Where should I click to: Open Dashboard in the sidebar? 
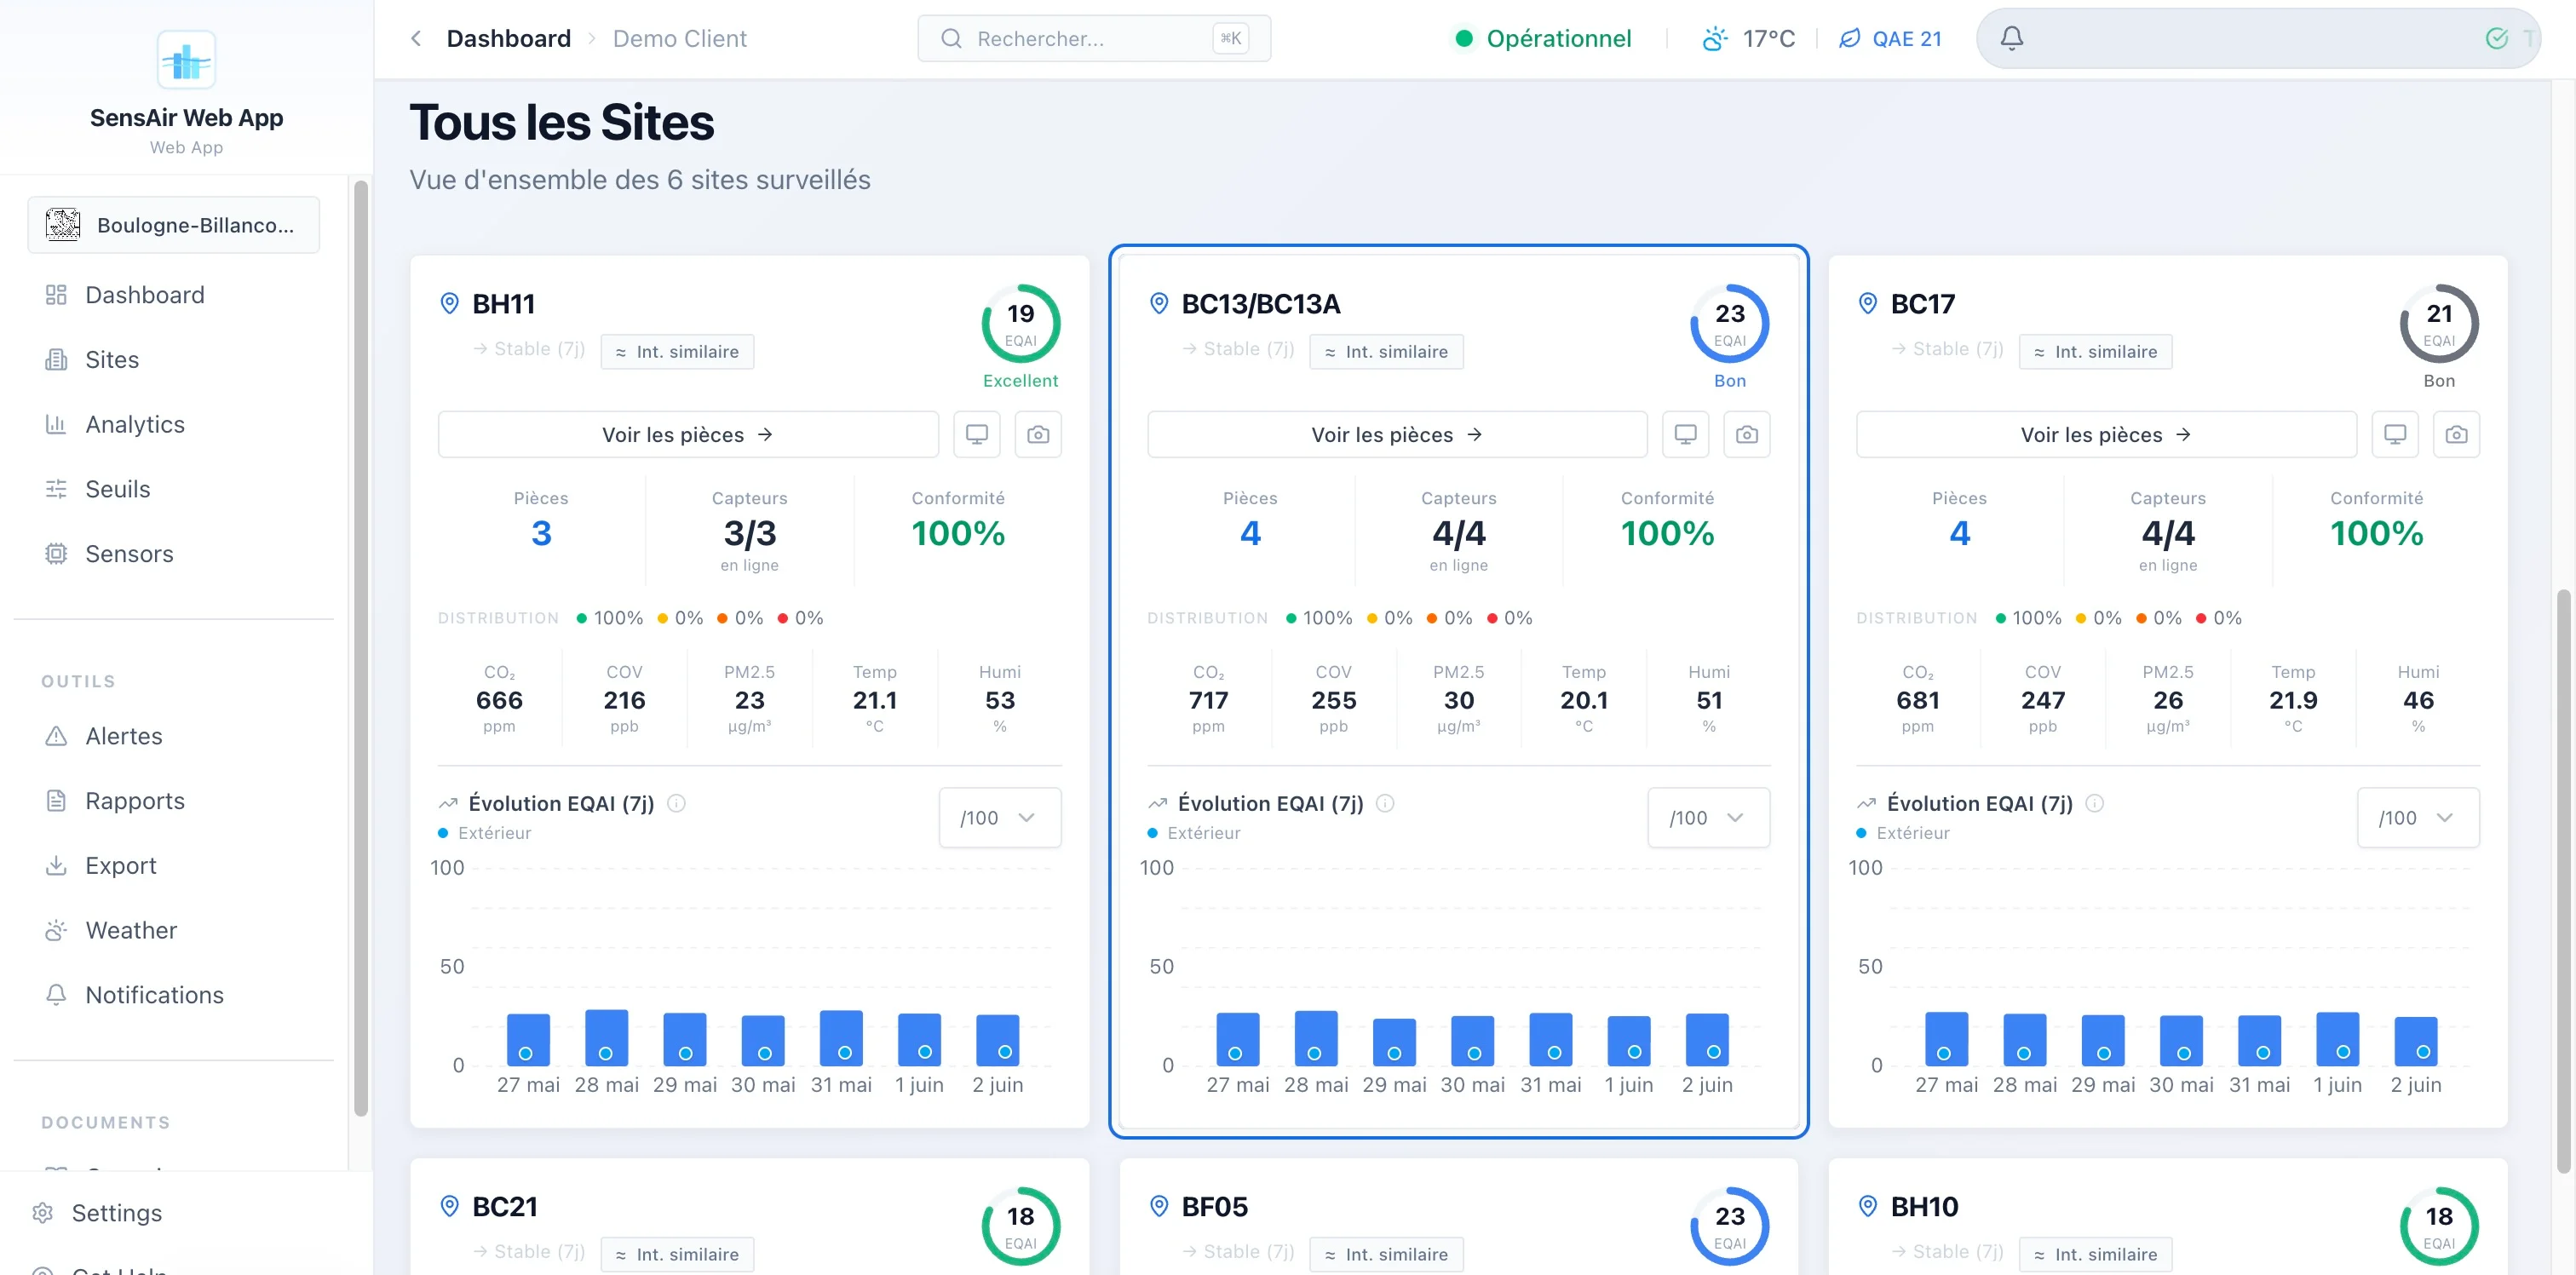(175, 295)
